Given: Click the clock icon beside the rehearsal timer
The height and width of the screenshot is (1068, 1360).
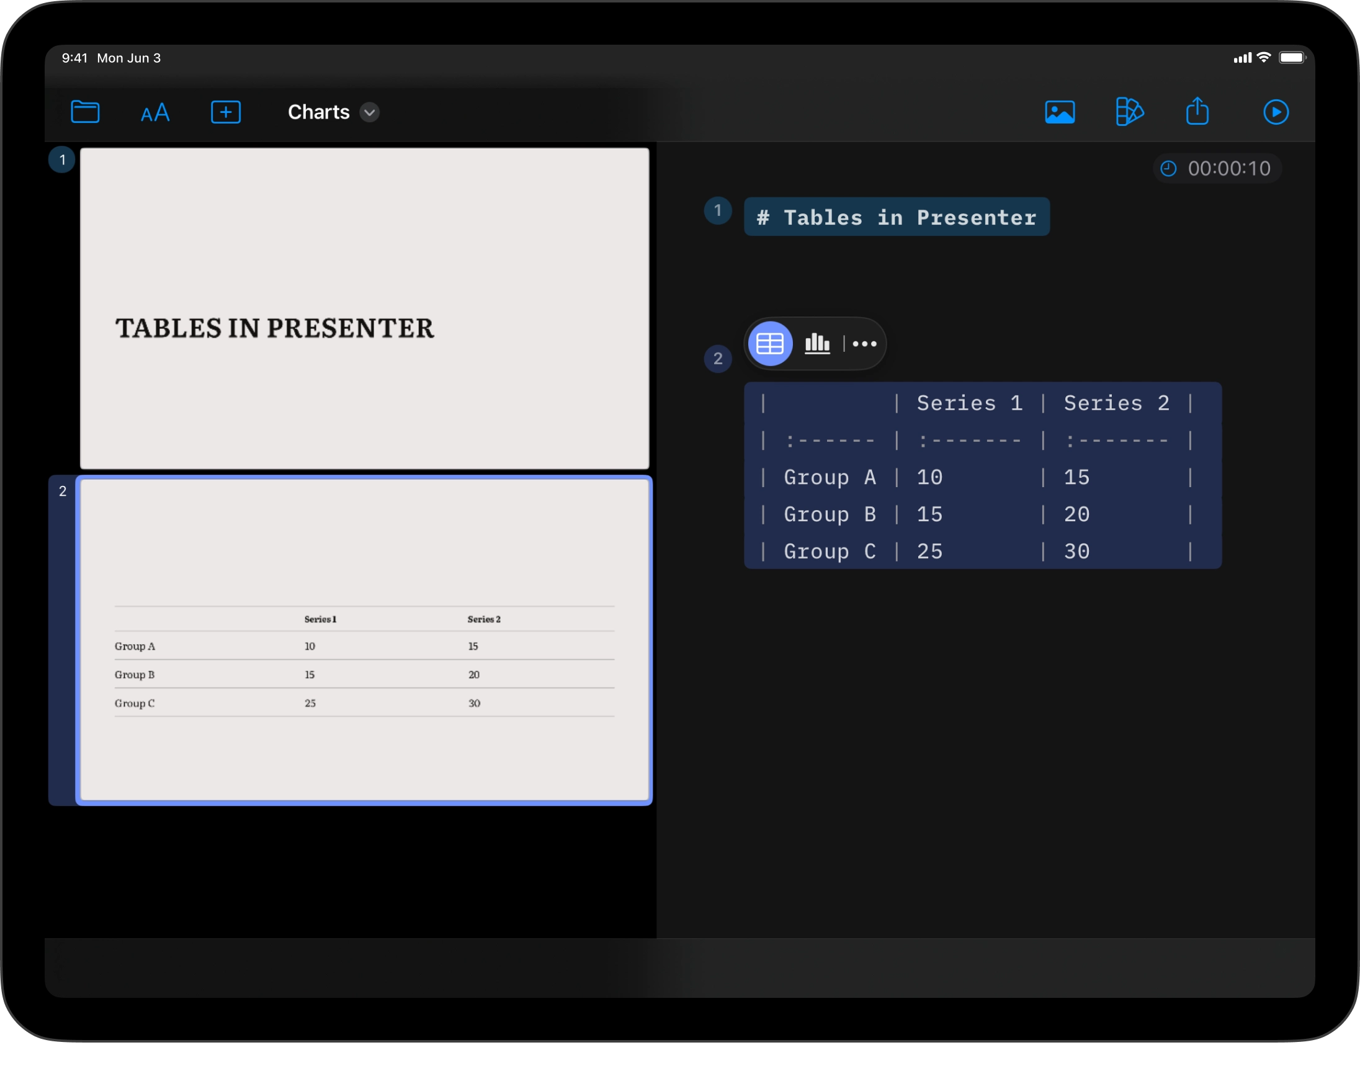Looking at the screenshot, I should (x=1169, y=168).
